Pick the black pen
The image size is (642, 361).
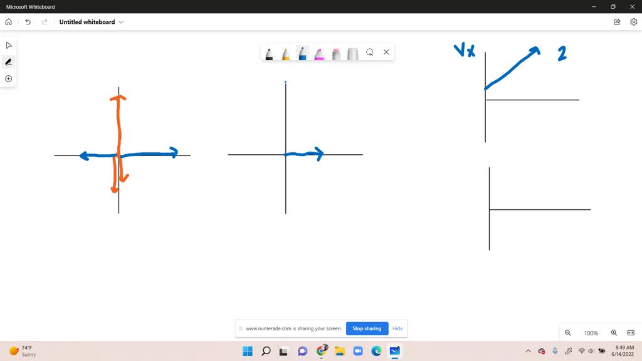pyautogui.click(x=269, y=53)
